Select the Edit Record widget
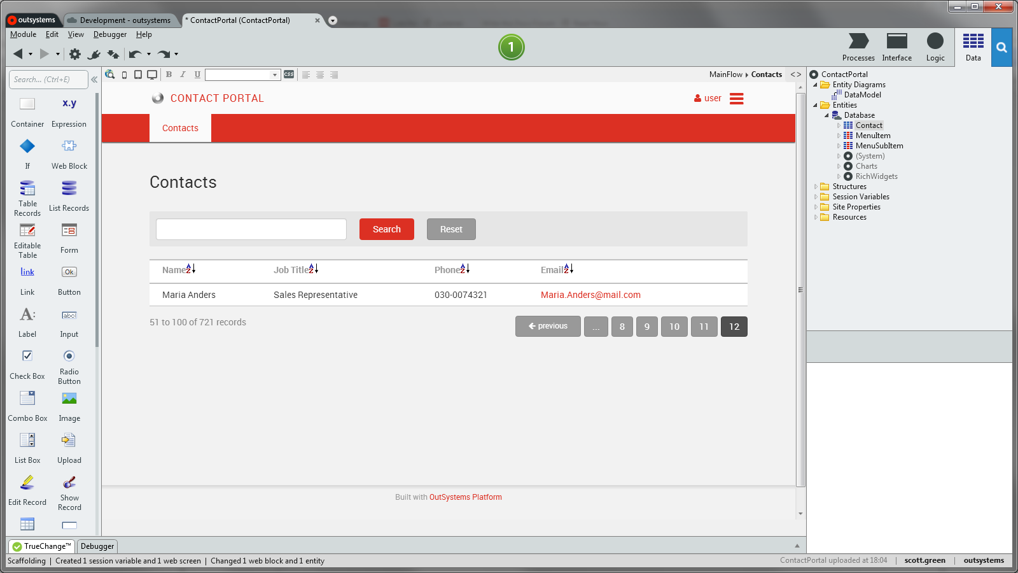1018x573 pixels. click(x=27, y=490)
